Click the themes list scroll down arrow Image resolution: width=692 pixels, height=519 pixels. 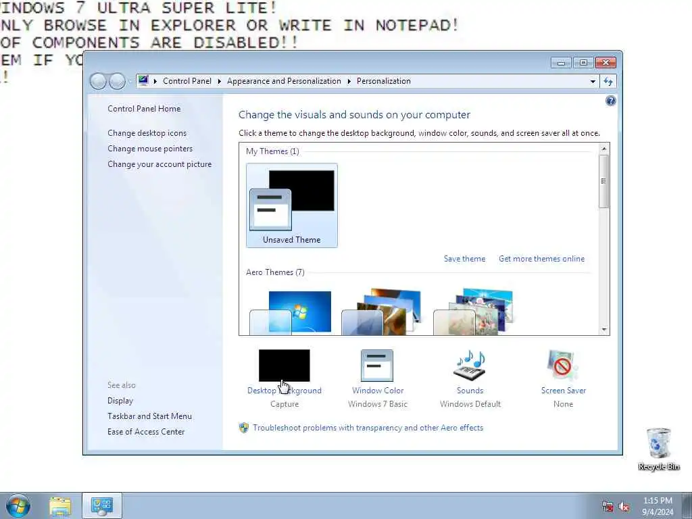point(603,330)
